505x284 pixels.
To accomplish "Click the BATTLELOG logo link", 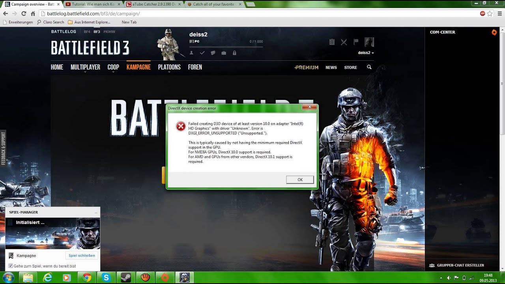I will (x=64, y=32).
